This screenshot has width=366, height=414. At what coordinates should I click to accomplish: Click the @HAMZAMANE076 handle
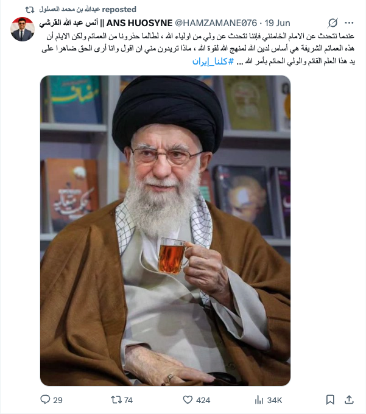[x=216, y=23]
